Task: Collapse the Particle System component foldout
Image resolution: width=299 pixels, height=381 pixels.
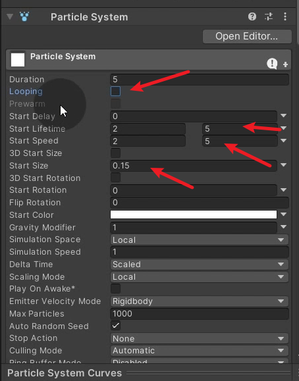Action: 10,16
